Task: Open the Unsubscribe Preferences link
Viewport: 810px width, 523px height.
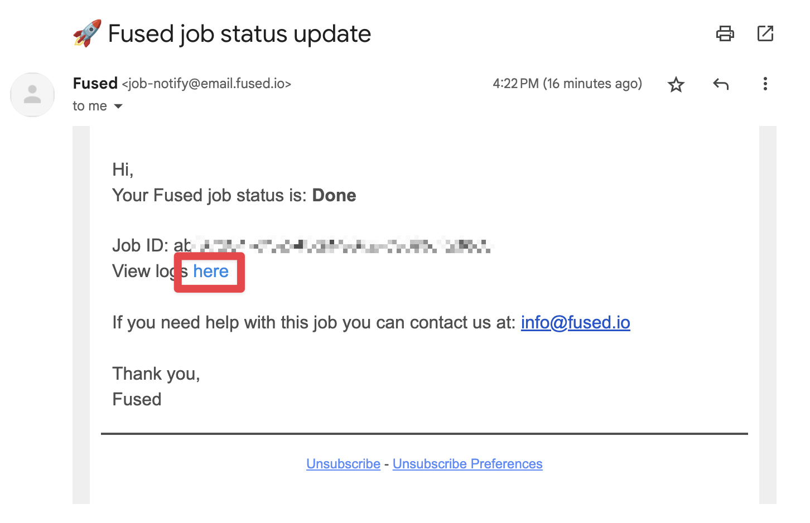Action: (467, 464)
